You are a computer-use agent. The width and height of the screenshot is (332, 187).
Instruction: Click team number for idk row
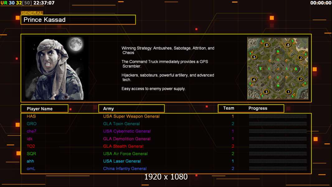tap(233, 139)
